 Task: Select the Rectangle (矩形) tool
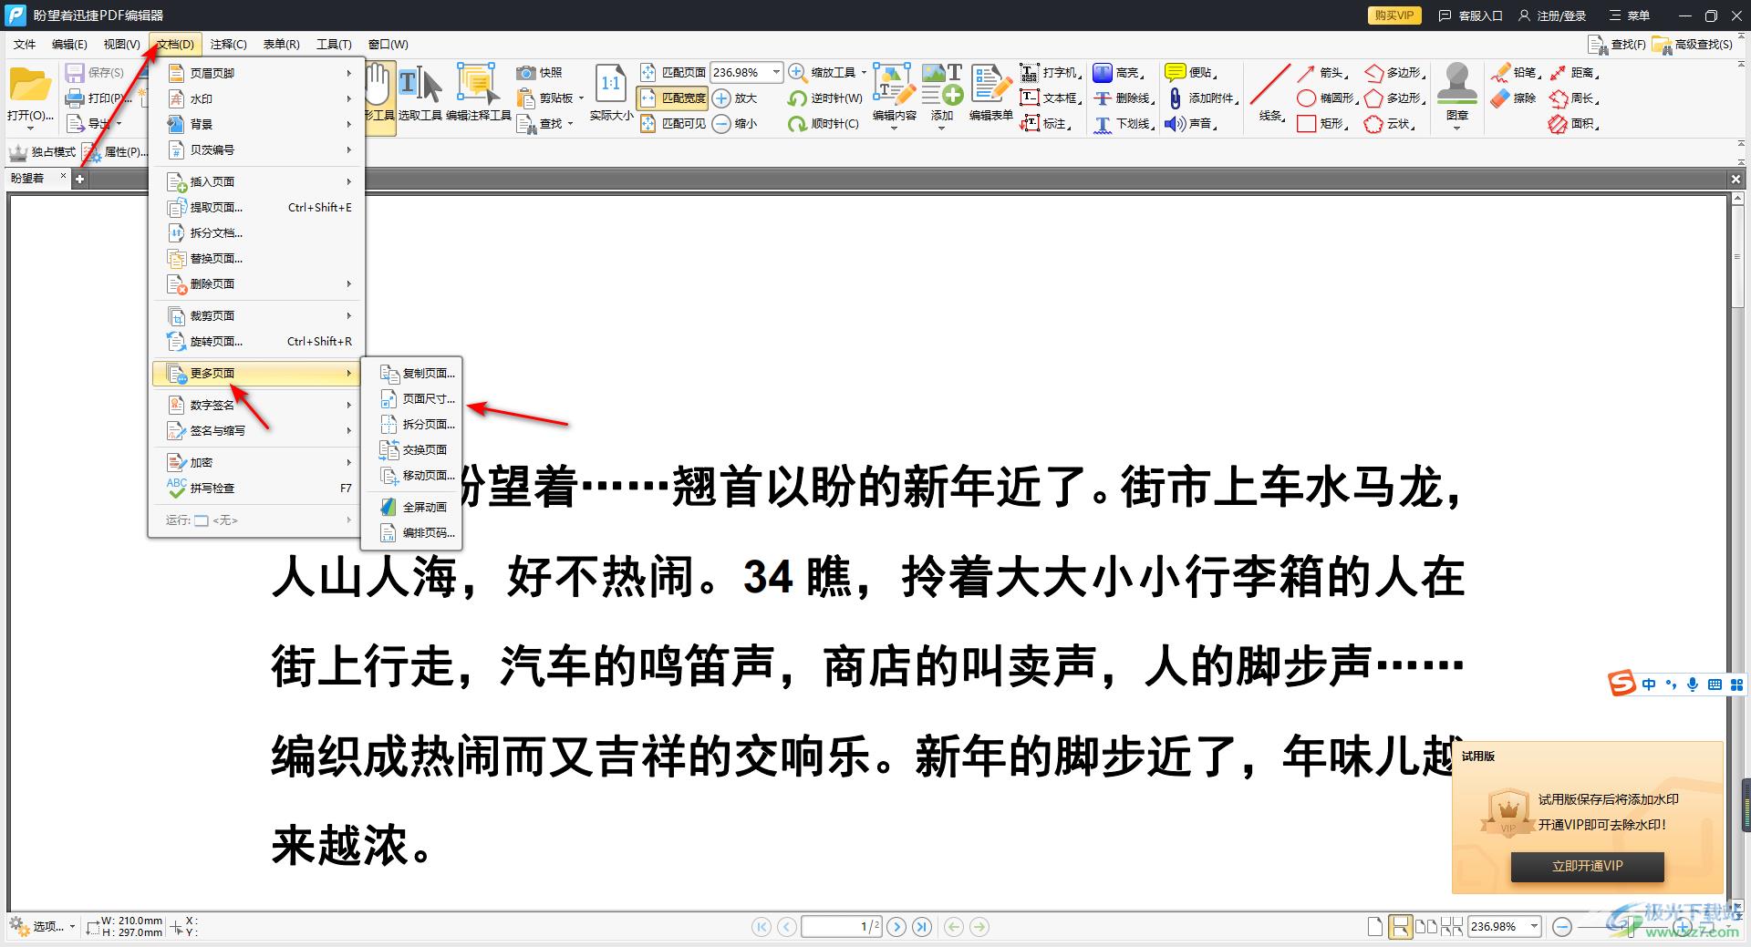[1322, 123]
